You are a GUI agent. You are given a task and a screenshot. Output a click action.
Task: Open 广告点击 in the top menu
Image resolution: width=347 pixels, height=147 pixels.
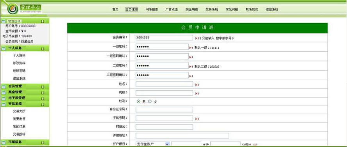[x=172, y=9]
